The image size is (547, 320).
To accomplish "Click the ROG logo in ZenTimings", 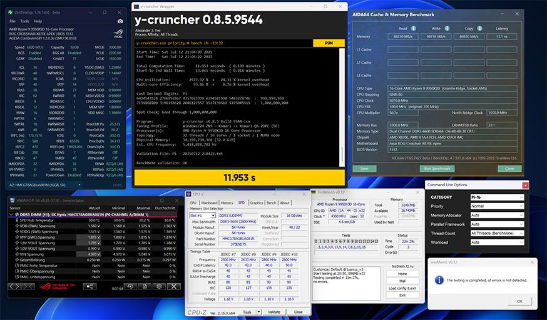I will (118, 33).
